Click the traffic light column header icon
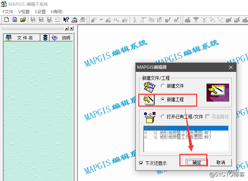The width and height of the screenshot is (248, 181). (x=45, y=38)
